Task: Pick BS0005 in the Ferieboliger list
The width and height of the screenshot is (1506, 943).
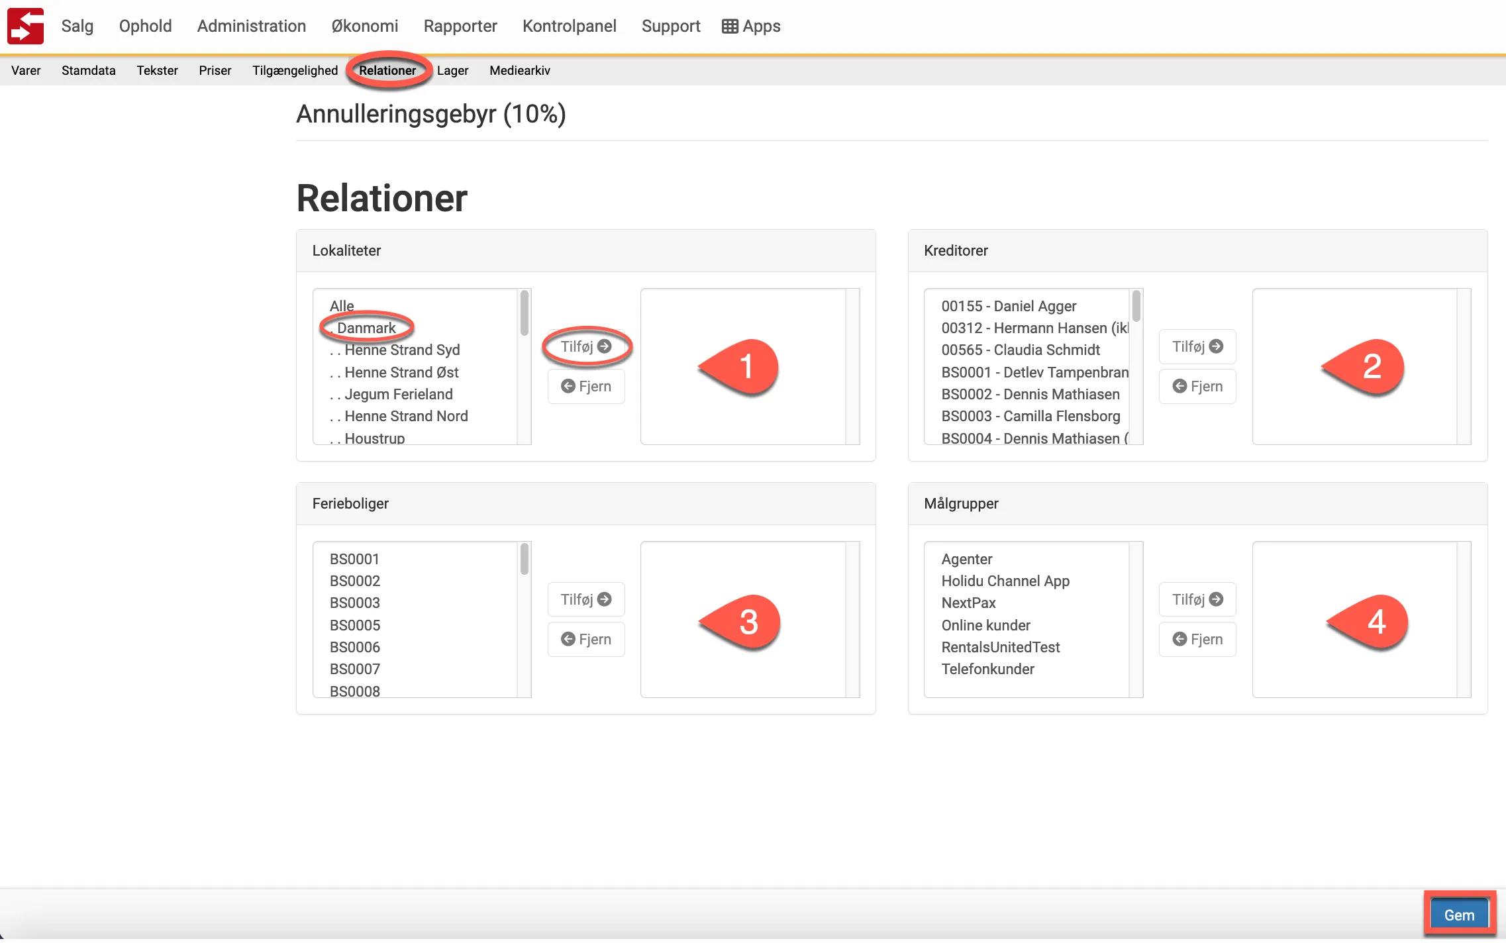Action: pyautogui.click(x=355, y=625)
